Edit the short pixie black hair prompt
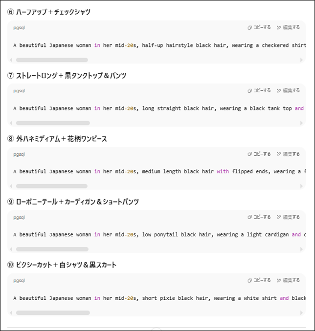This screenshot has height=331, width=315. pos(288,280)
